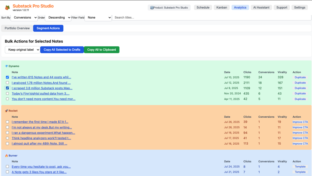Check the 'A Note gets 3 likes' checkbox
Viewport: 312px width, 176px height.
point(7,172)
